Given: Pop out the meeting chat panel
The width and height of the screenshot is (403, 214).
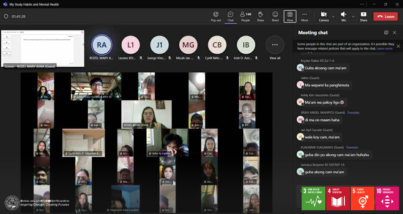Looking at the screenshot, I should click(x=386, y=32).
